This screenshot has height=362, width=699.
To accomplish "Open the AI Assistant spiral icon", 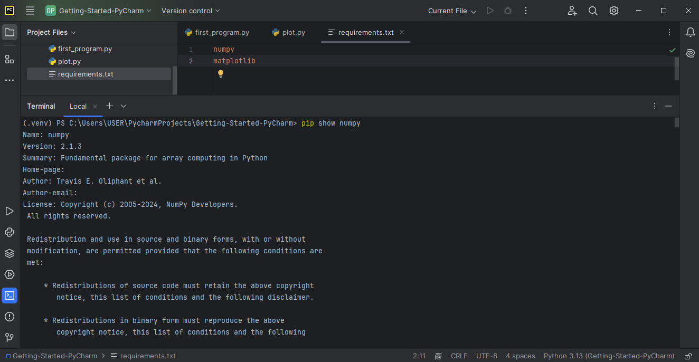I will (x=690, y=53).
